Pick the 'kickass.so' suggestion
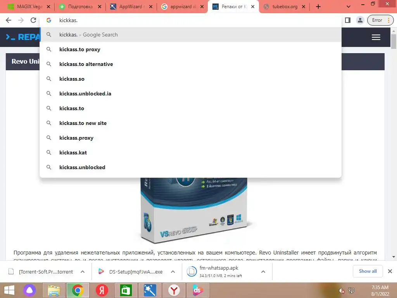Image resolution: width=397 pixels, height=298 pixels. click(190, 79)
